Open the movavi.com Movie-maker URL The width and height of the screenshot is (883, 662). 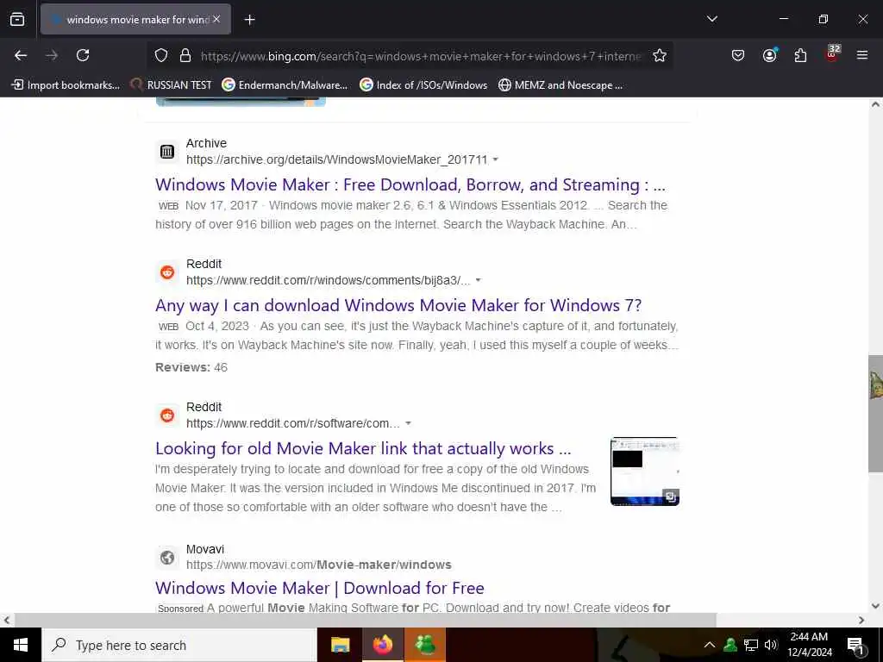(319, 565)
